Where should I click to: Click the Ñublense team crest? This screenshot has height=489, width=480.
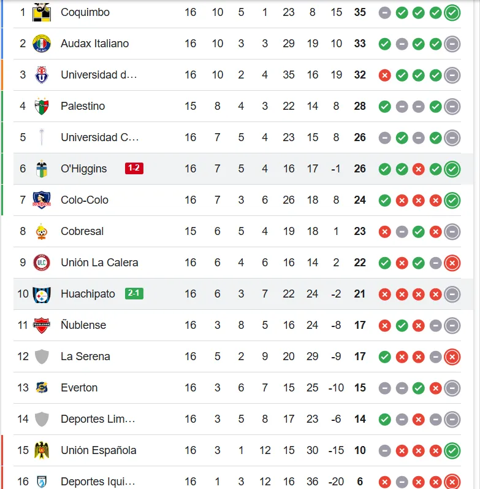click(x=42, y=325)
